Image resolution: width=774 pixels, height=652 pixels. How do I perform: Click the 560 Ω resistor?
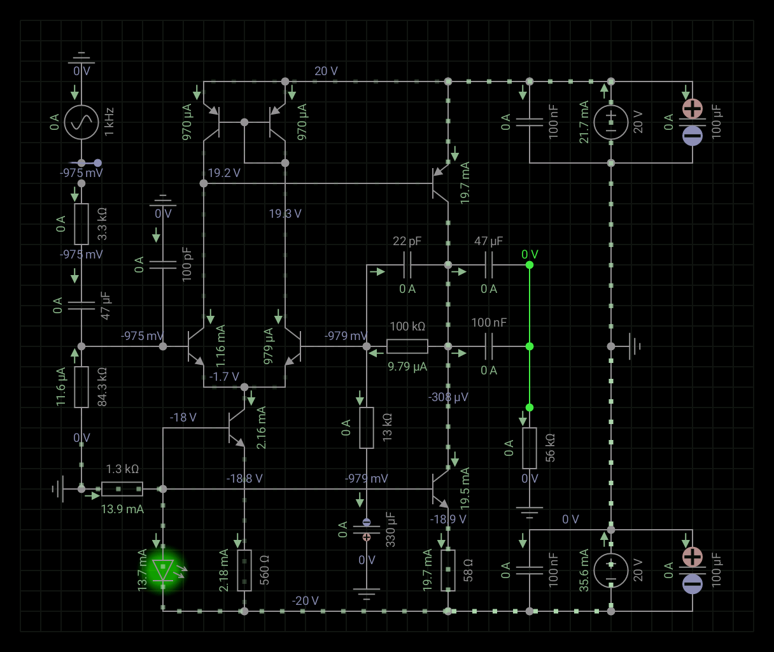(x=244, y=569)
